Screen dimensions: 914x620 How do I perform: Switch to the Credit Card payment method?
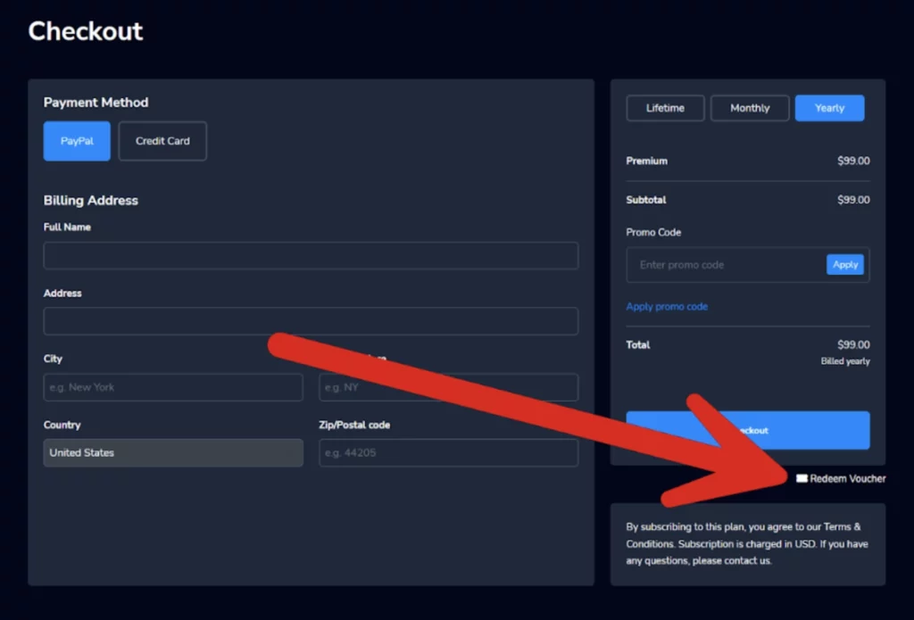pos(162,141)
